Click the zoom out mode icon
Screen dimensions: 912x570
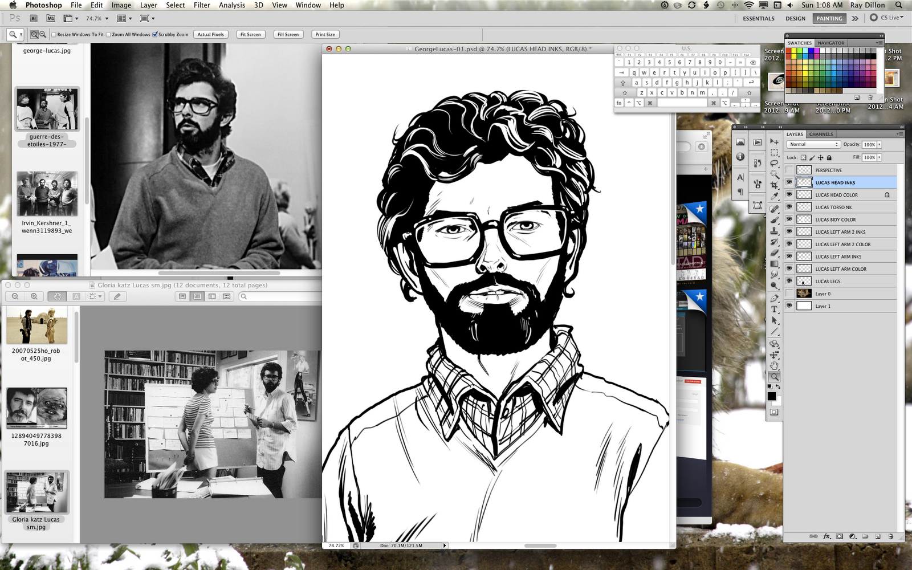pos(42,35)
